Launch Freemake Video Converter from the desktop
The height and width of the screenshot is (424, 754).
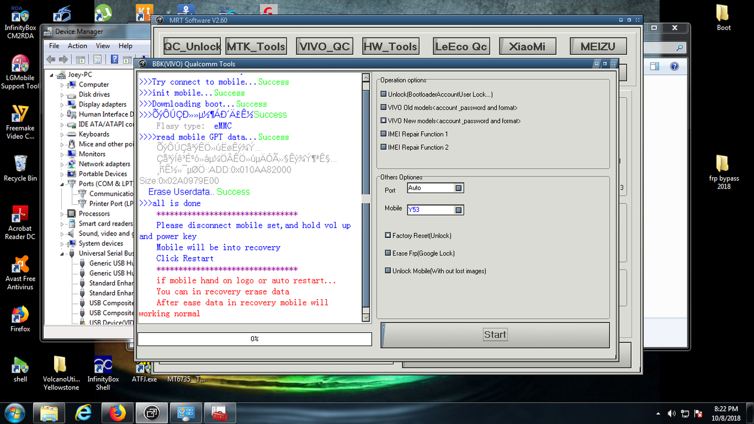click(20, 122)
